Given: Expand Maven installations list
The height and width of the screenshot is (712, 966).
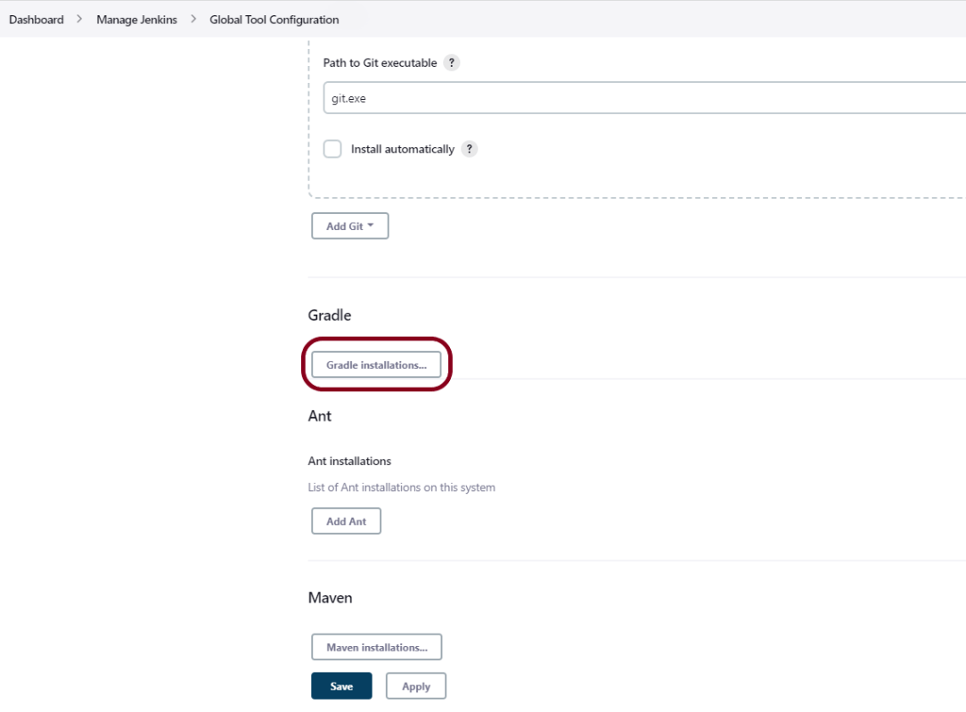Looking at the screenshot, I should [x=376, y=647].
